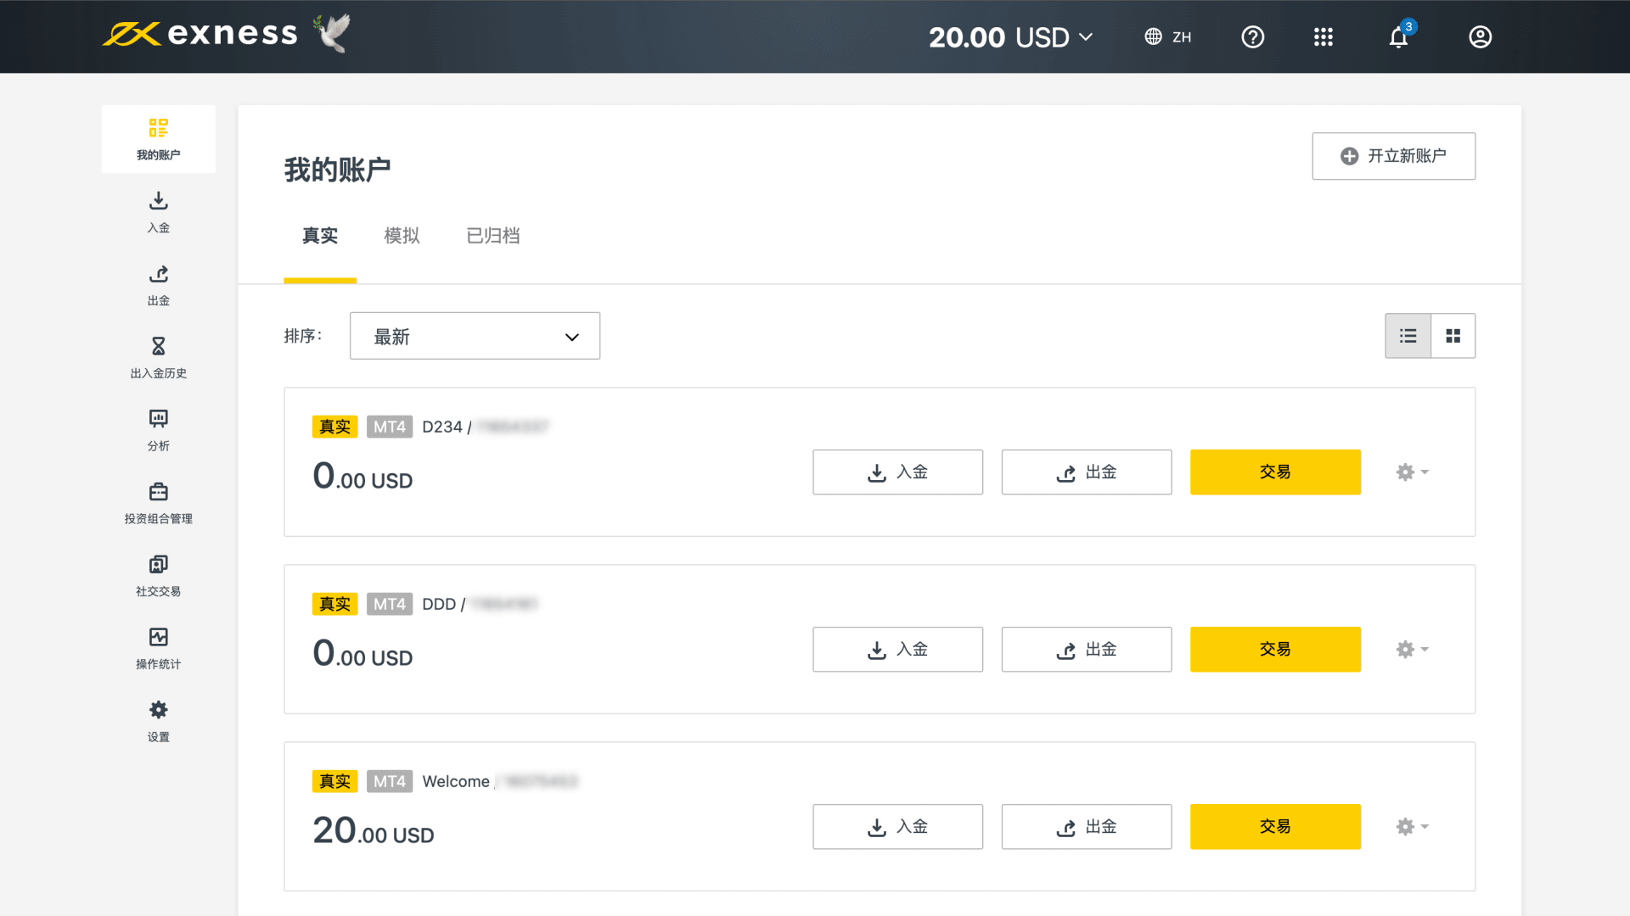Viewport: 1630px width, 916px height.
Task: Open 出入金历史 transaction history icon
Action: 158,347
